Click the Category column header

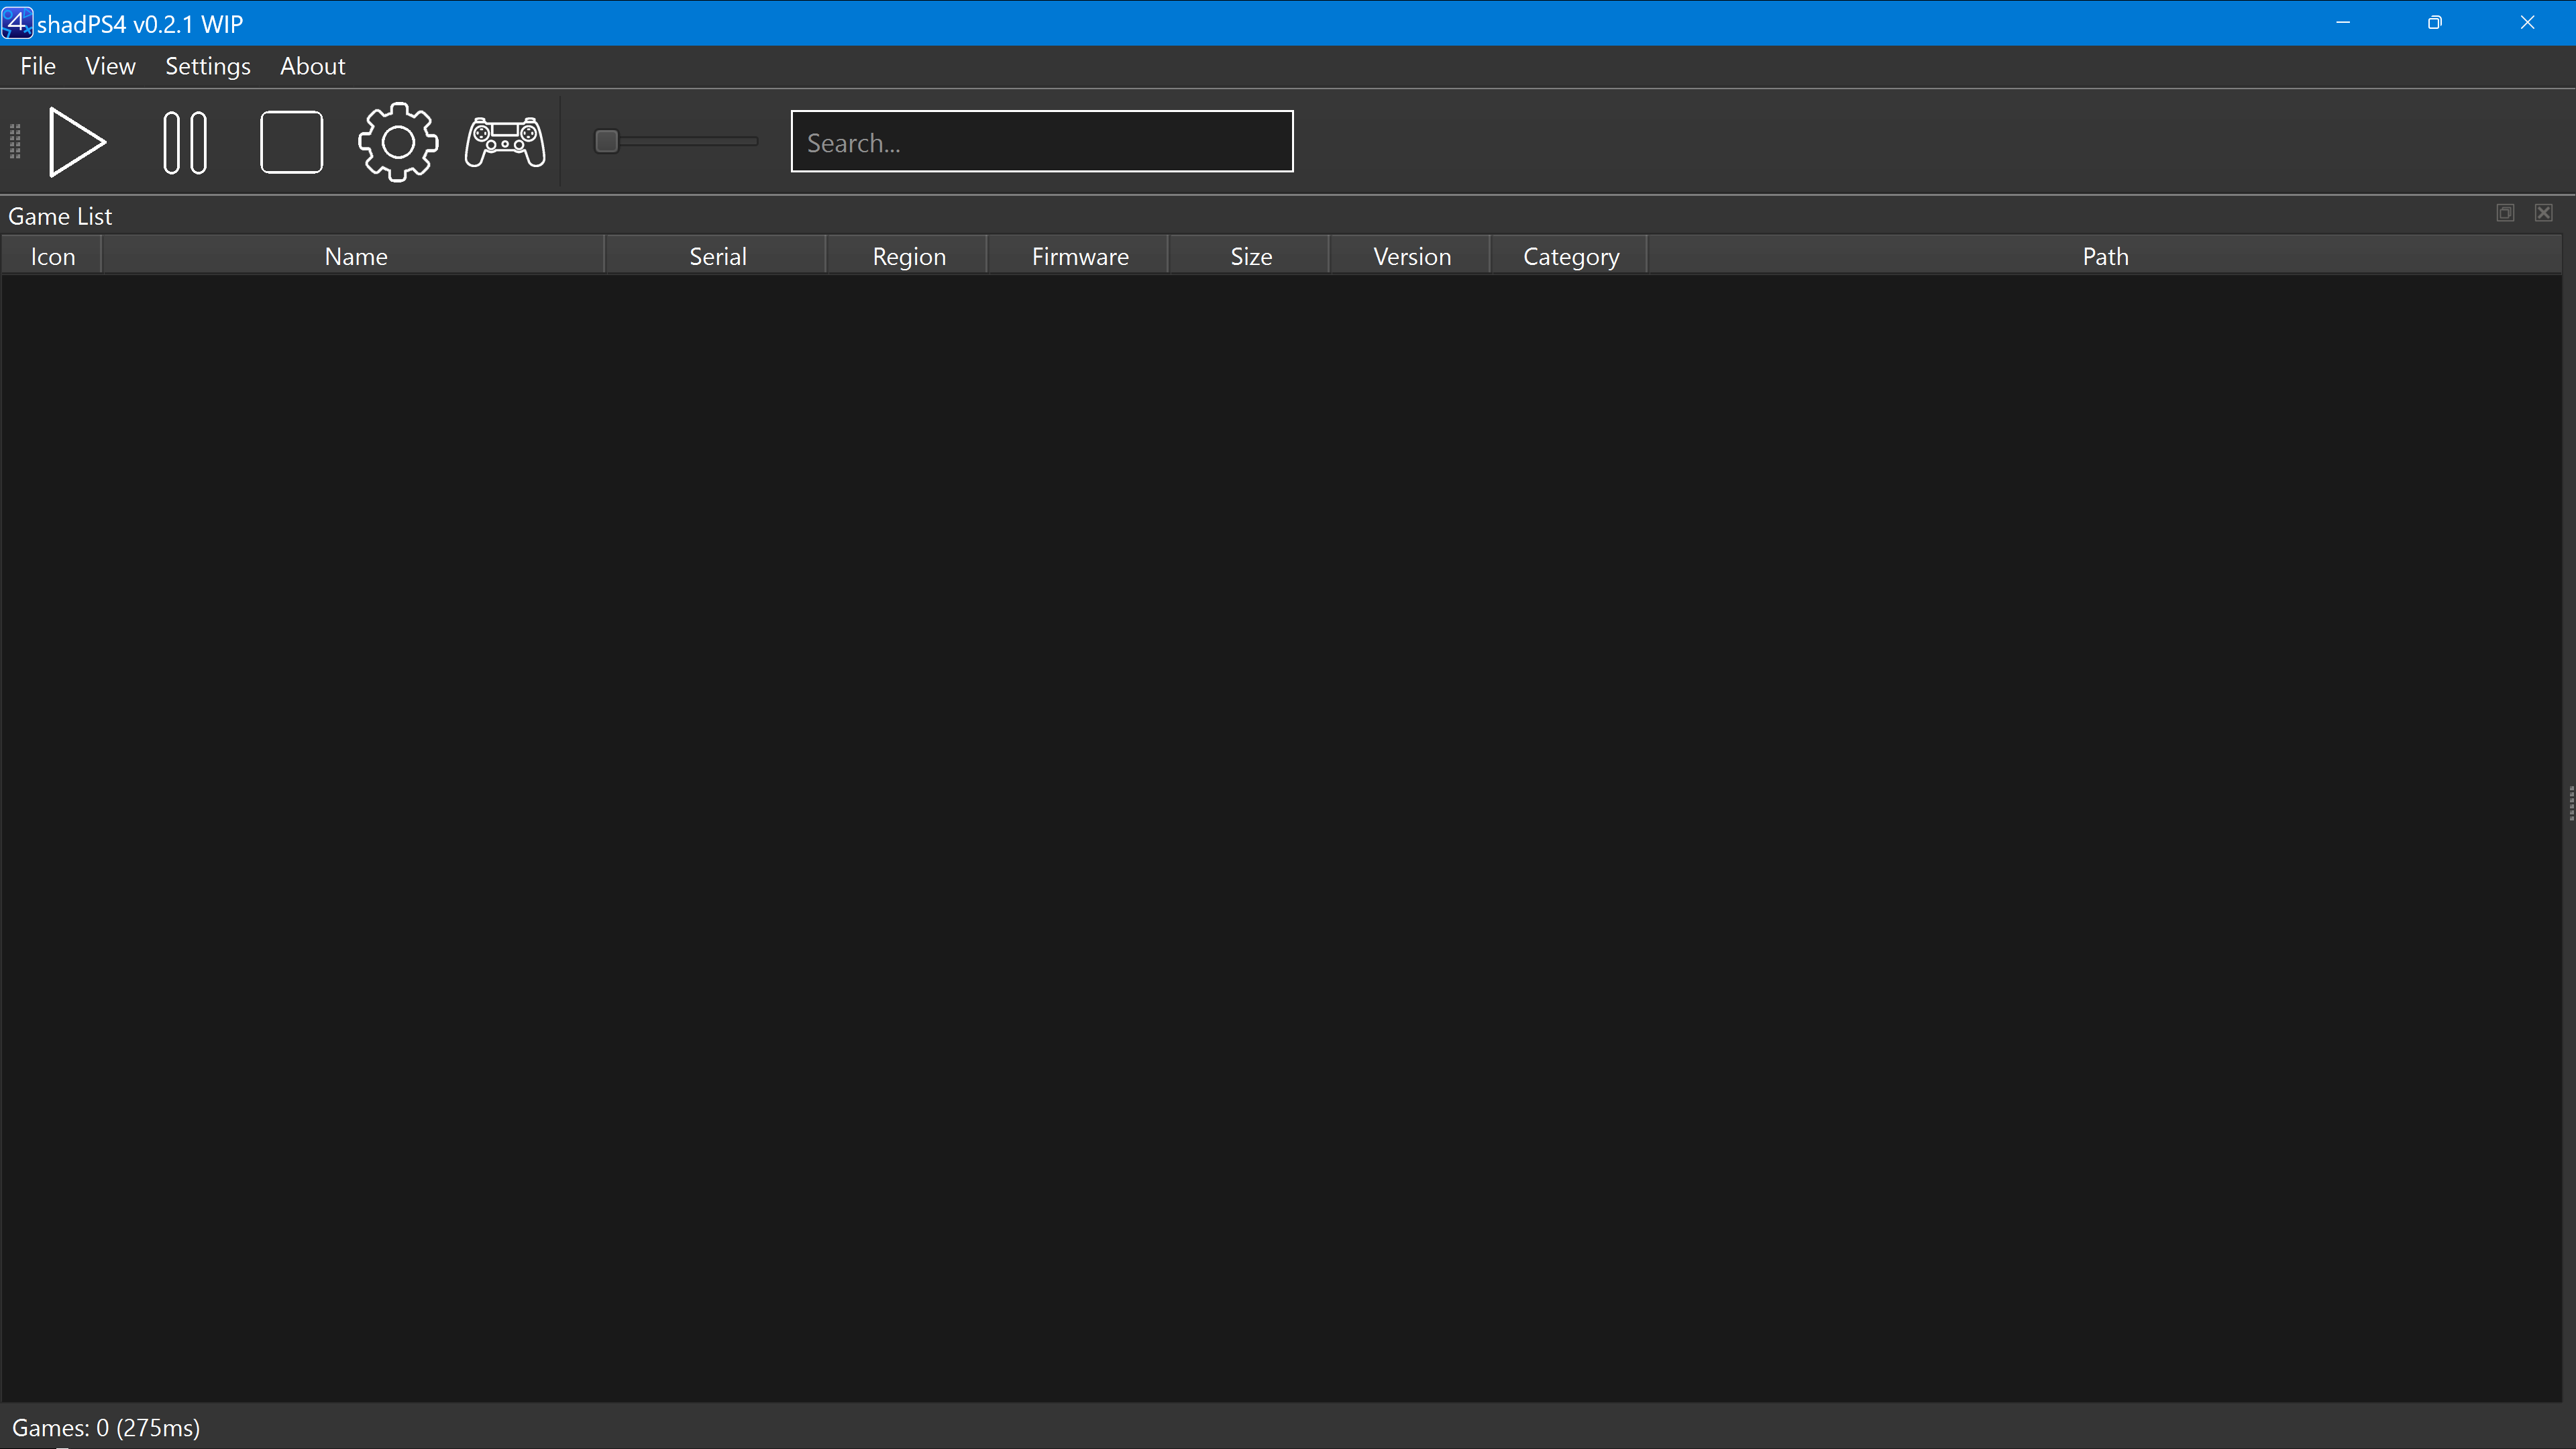(x=1570, y=256)
